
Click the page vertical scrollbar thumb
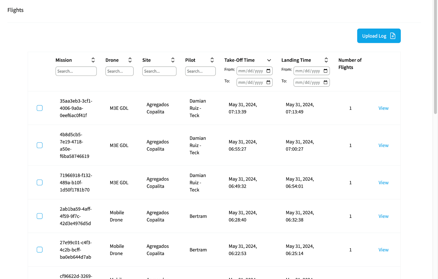point(436,57)
